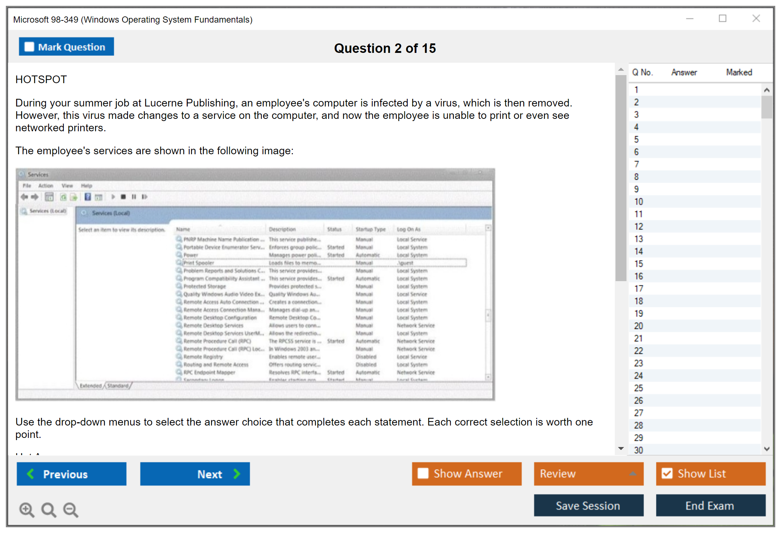Image resolution: width=784 pixels, height=536 pixels.
Task: Click the reset zoom magnifier icon
Action: 48,509
